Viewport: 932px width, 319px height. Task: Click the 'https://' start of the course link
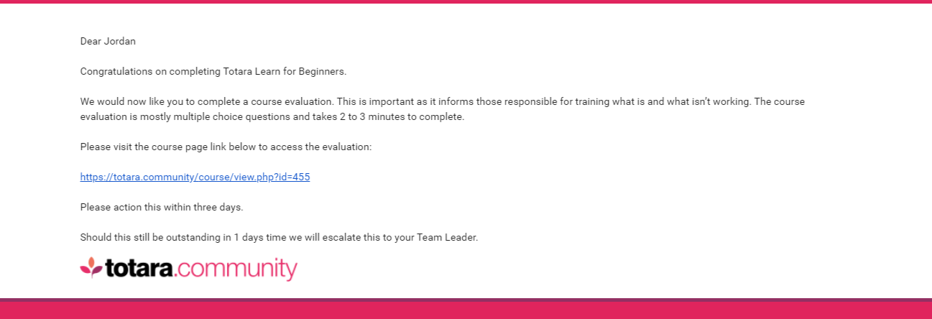click(96, 177)
